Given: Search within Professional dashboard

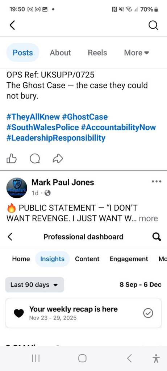Looking at the screenshot, I should click(x=156, y=237).
